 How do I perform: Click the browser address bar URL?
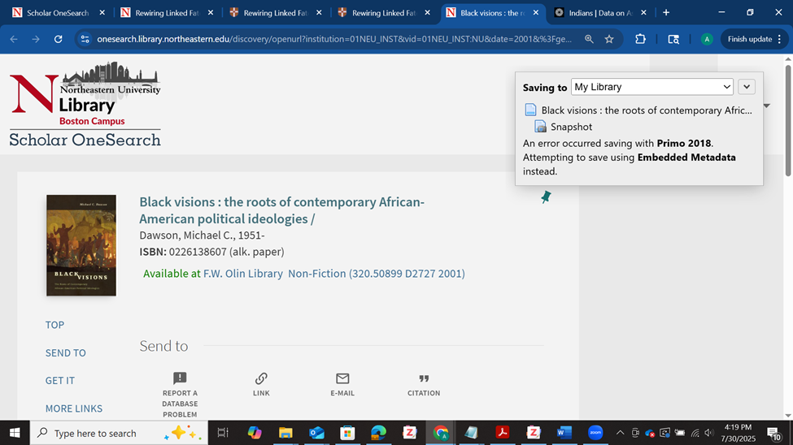click(334, 39)
